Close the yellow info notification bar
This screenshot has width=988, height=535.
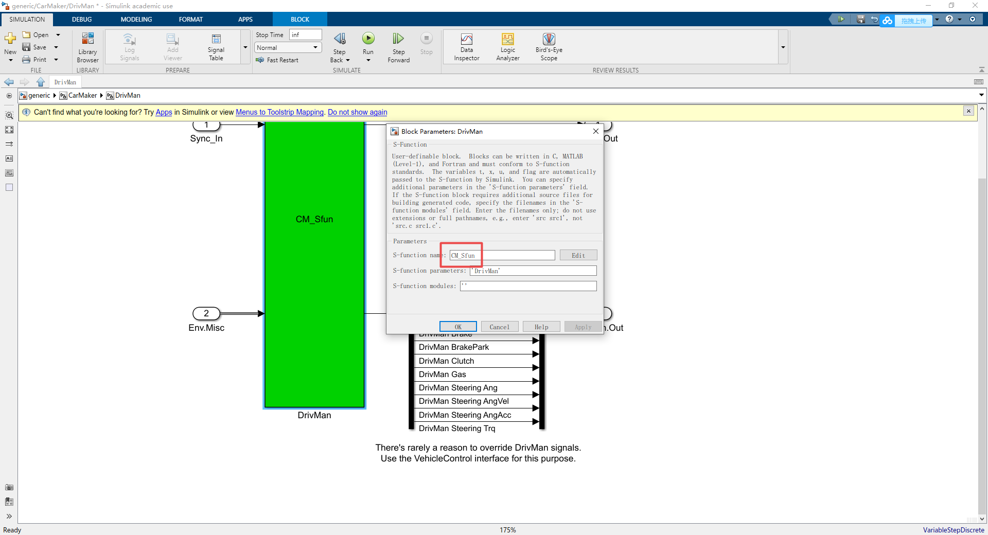click(968, 111)
